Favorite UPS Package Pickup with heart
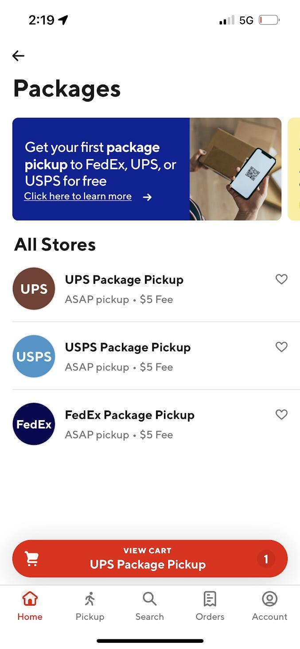This screenshot has width=300, height=649. click(x=281, y=279)
